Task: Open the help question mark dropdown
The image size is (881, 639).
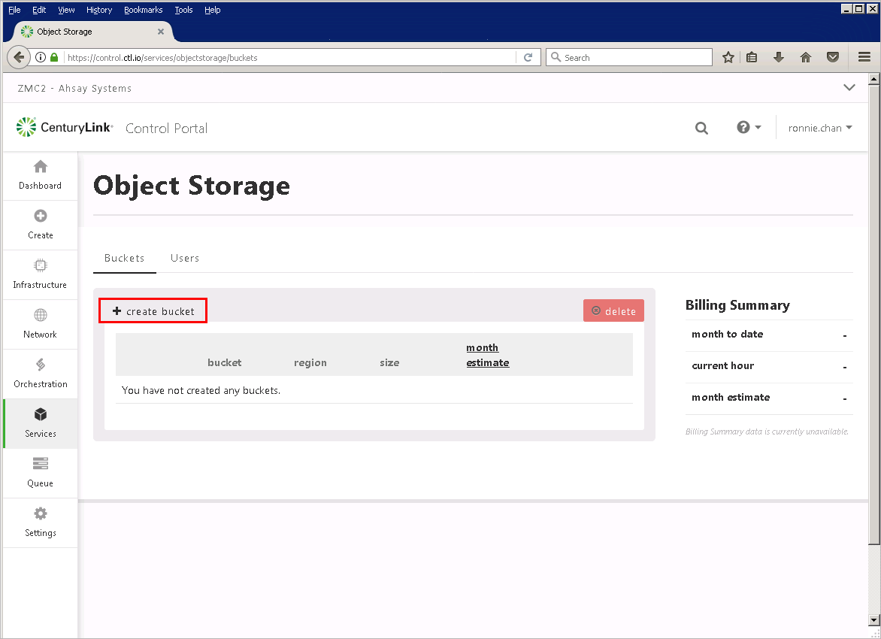Action: tap(749, 128)
